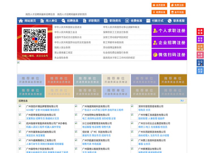Click the 会员登录 button

click(x=159, y=5)
